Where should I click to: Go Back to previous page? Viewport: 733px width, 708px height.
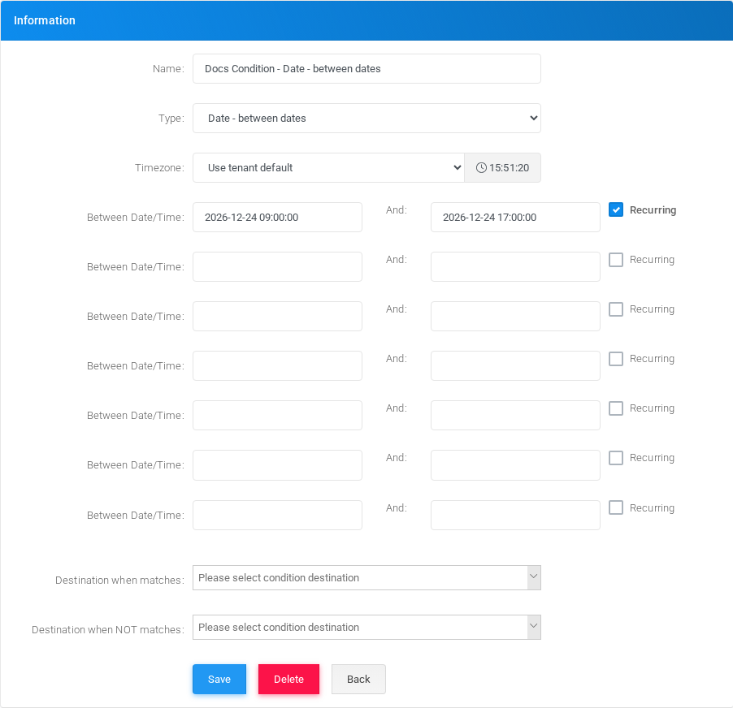358,679
